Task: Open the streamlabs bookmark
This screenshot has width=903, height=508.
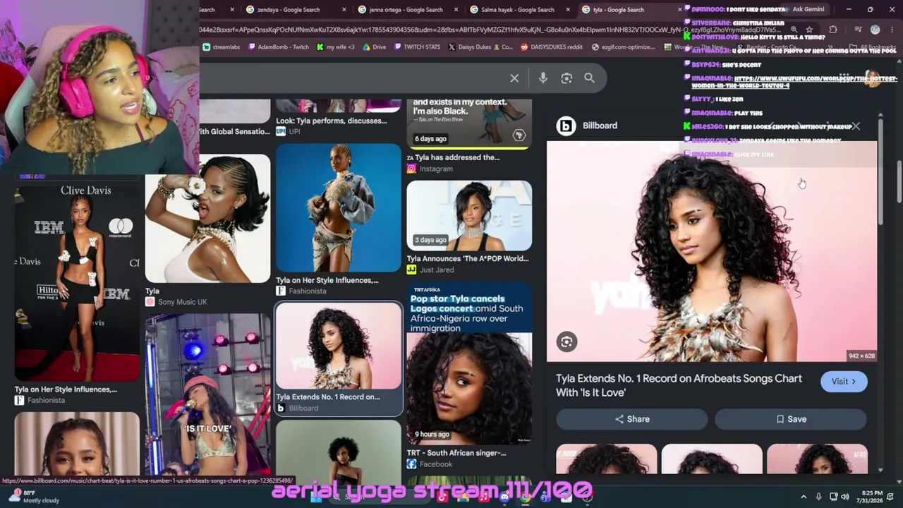Action: point(222,47)
